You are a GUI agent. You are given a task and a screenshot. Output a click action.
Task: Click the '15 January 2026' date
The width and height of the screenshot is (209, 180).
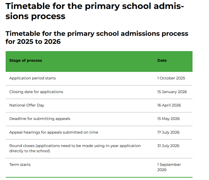[x=172, y=92]
